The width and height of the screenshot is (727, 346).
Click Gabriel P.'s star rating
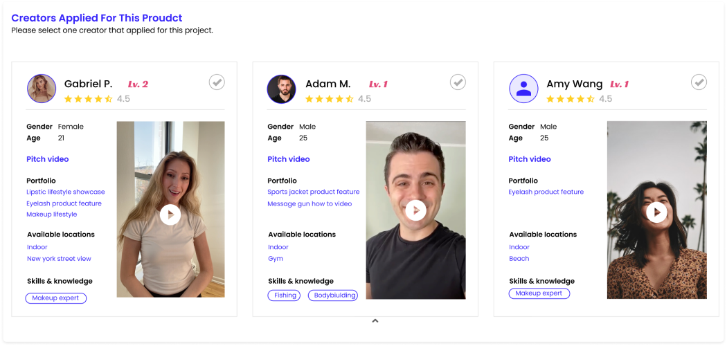88,99
